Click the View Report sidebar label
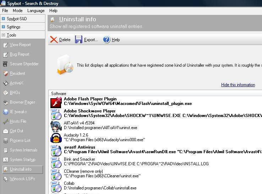This screenshot has width=262, height=194. pyautogui.click(x=20, y=45)
